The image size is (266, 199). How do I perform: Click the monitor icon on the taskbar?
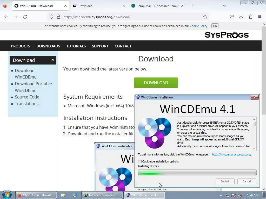[75, 195]
